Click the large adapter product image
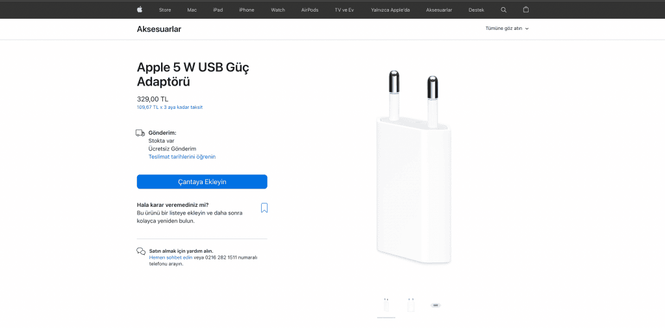 click(x=414, y=167)
